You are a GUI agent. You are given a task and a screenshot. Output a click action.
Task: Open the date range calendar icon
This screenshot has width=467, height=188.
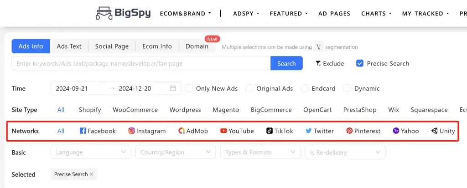(x=173, y=88)
